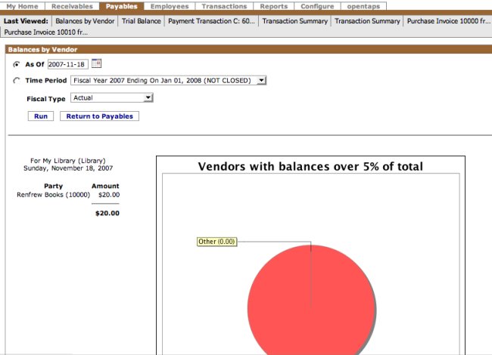Go to the Employees tab
The height and width of the screenshot is (355, 492).
tap(170, 6)
